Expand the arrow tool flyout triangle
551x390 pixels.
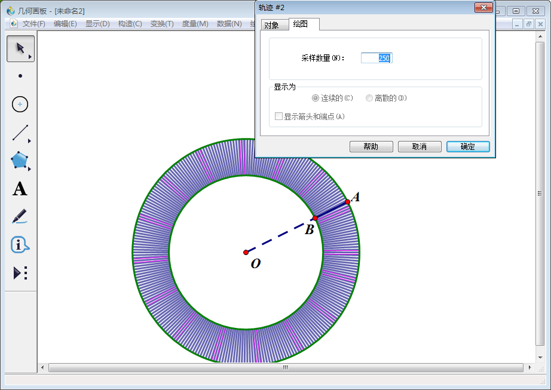tap(30, 57)
